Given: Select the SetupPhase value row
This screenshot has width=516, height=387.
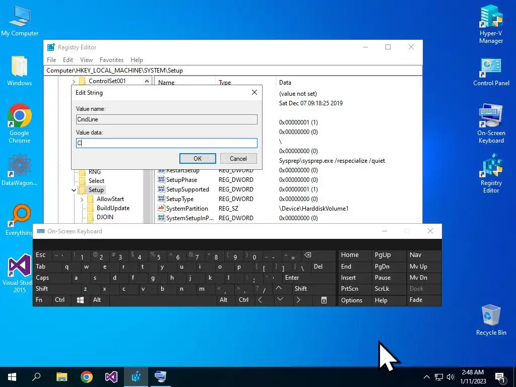Looking at the screenshot, I should [x=288, y=180].
